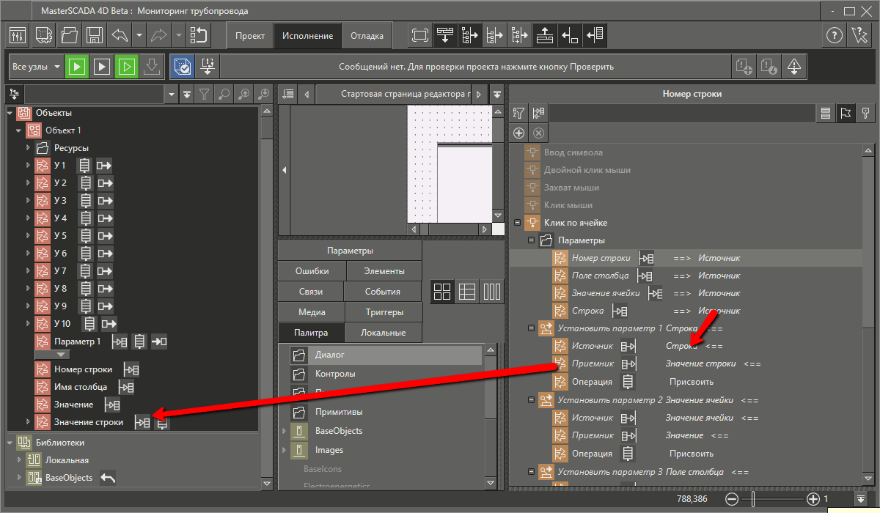Click the plus Add button in events panel

(x=519, y=133)
